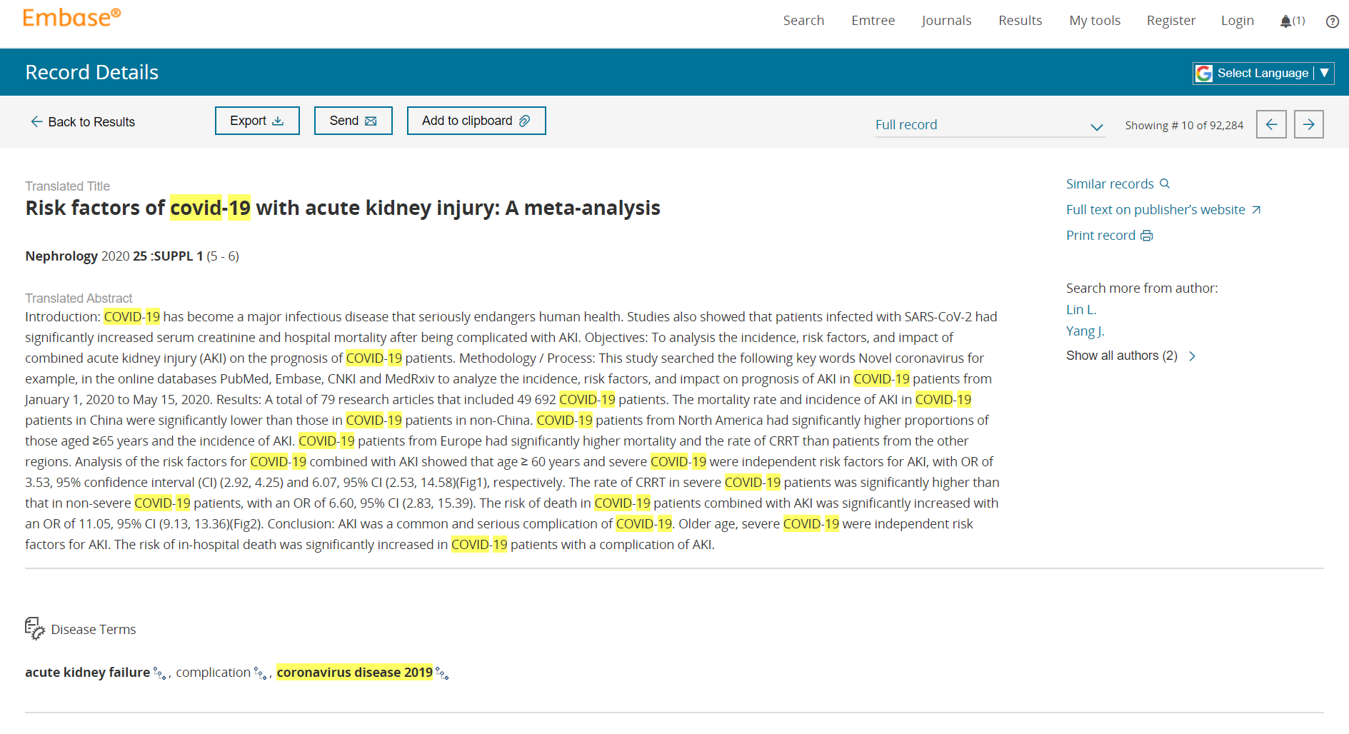Go to the previous record arrow
1349x734 pixels.
click(x=1271, y=124)
